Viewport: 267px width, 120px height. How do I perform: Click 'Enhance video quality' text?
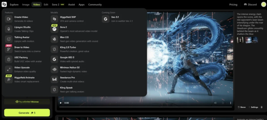coord(25,71)
